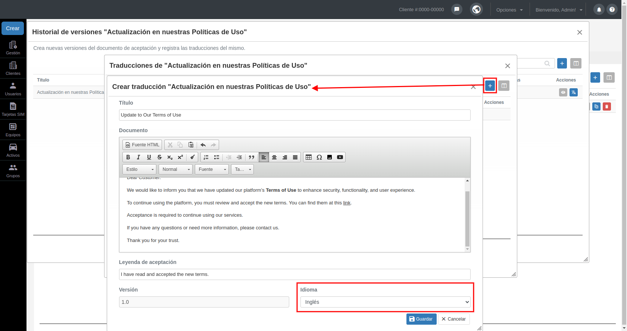Align text left

tap(264, 157)
